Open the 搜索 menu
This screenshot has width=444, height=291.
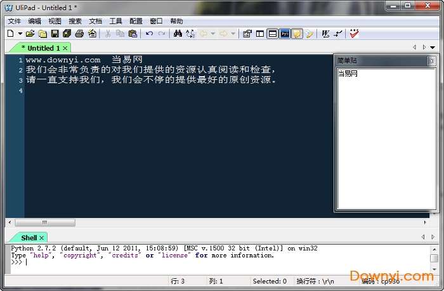click(x=75, y=21)
